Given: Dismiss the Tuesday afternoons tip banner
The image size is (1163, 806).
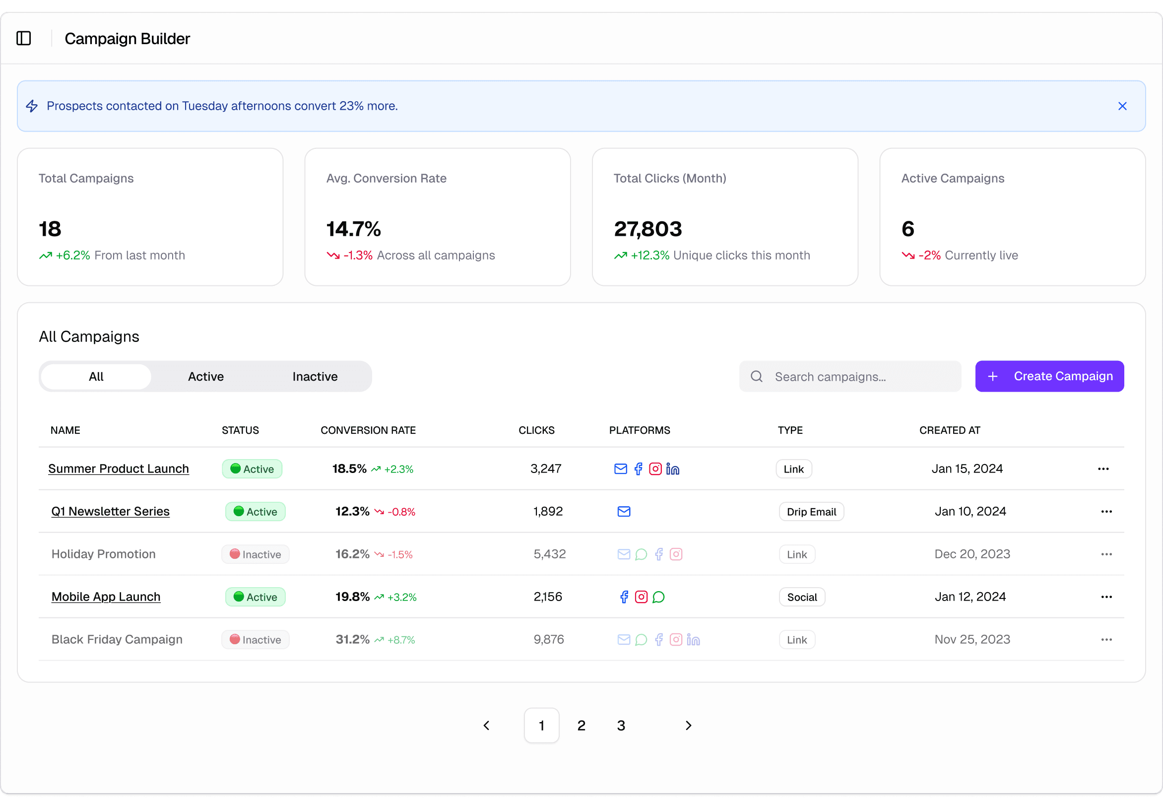Looking at the screenshot, I should click(1122, 106).
